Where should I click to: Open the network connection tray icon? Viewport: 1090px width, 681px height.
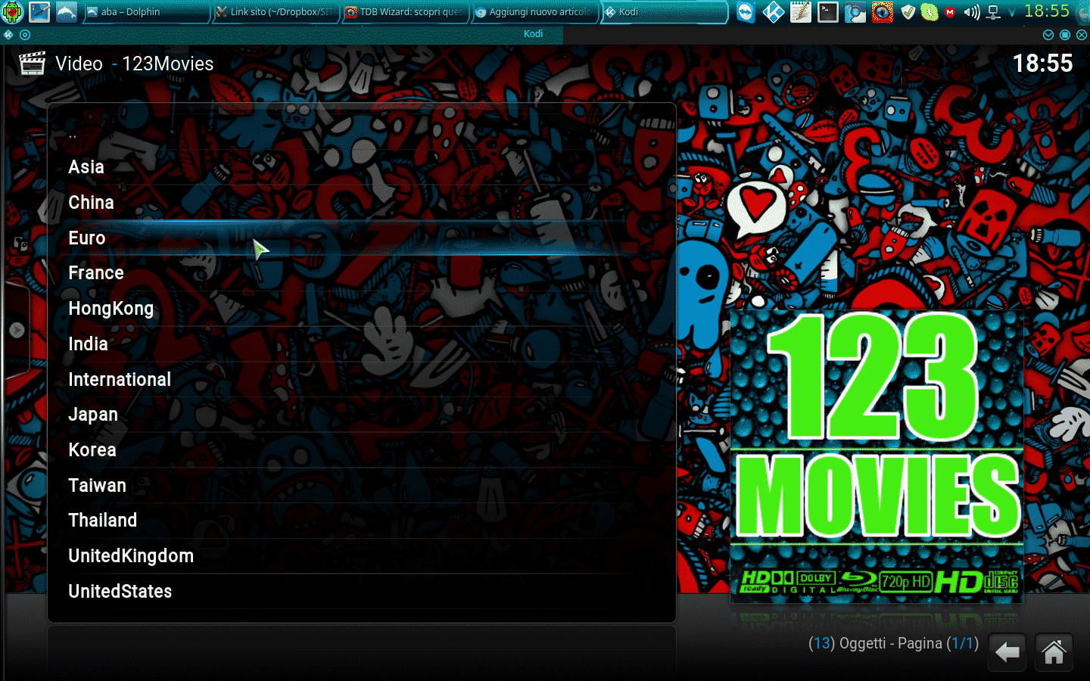tap(994, 12)
